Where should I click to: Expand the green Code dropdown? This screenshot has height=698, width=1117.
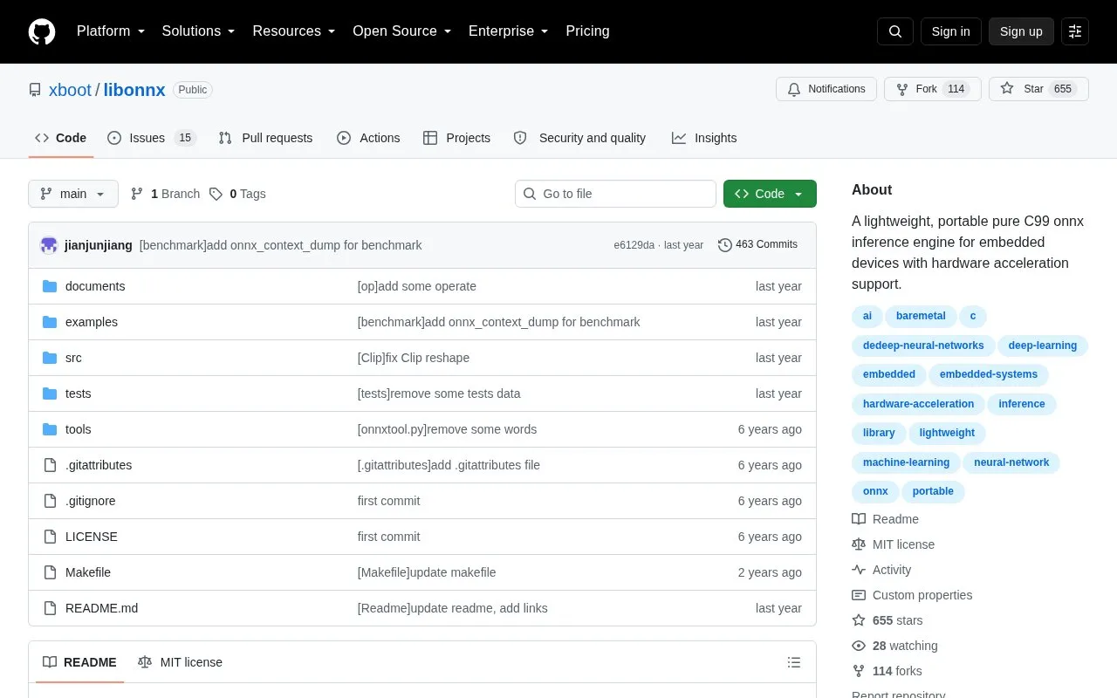point(770,194)
